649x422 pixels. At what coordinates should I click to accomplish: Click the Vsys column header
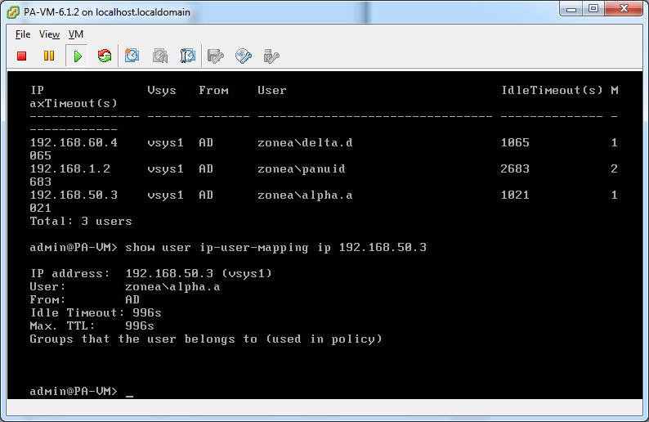pyautogui.click(x=162, y=90)
